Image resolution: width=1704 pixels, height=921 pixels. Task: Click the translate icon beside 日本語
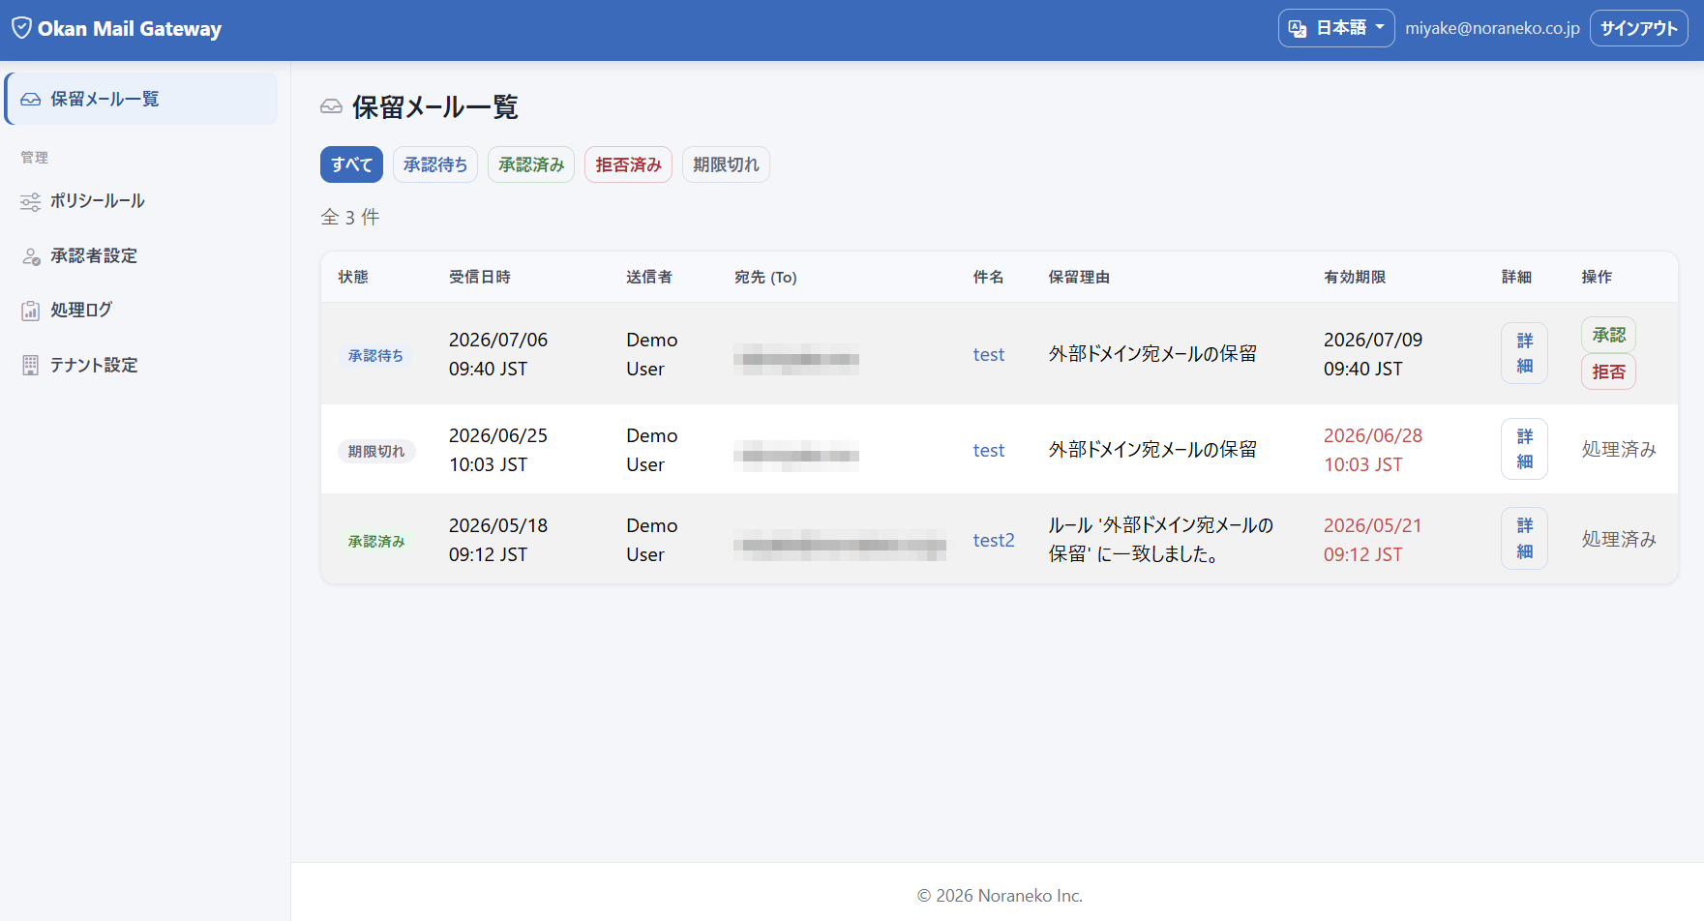point(1298,28)
